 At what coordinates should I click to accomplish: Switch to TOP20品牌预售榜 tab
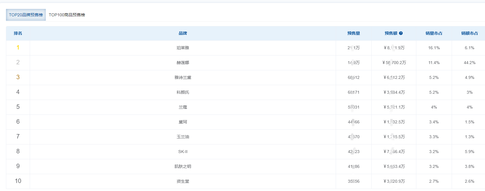(x=26, y=15)
